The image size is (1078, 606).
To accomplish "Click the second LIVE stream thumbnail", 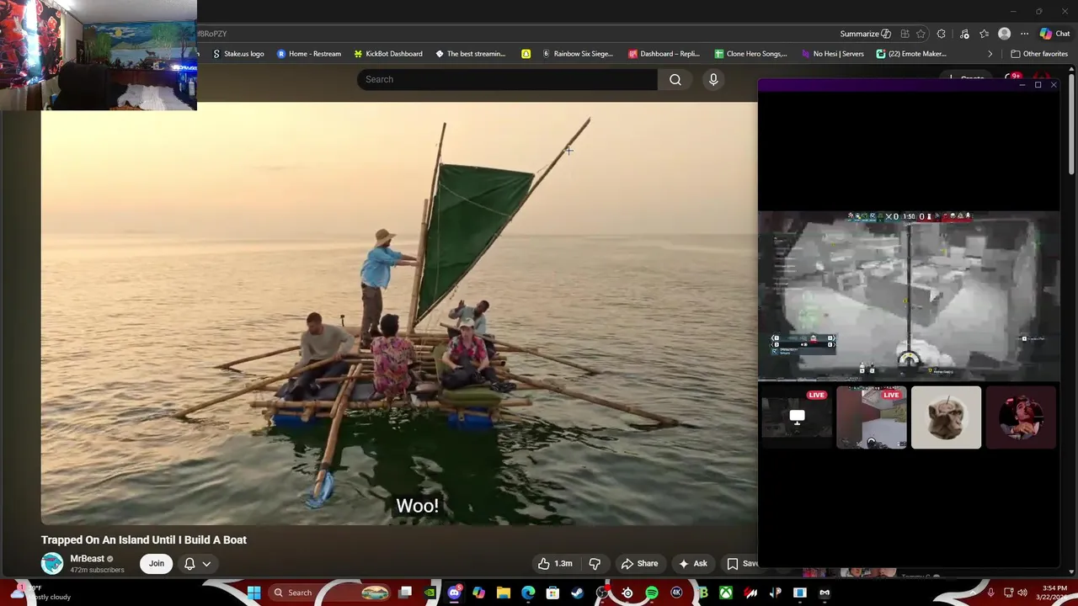I will [x=872, y=417].
